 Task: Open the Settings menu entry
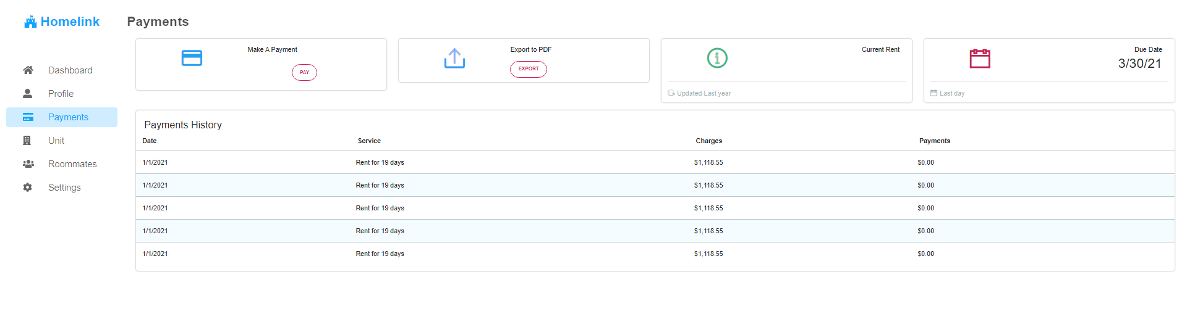(x=64, y=188)
